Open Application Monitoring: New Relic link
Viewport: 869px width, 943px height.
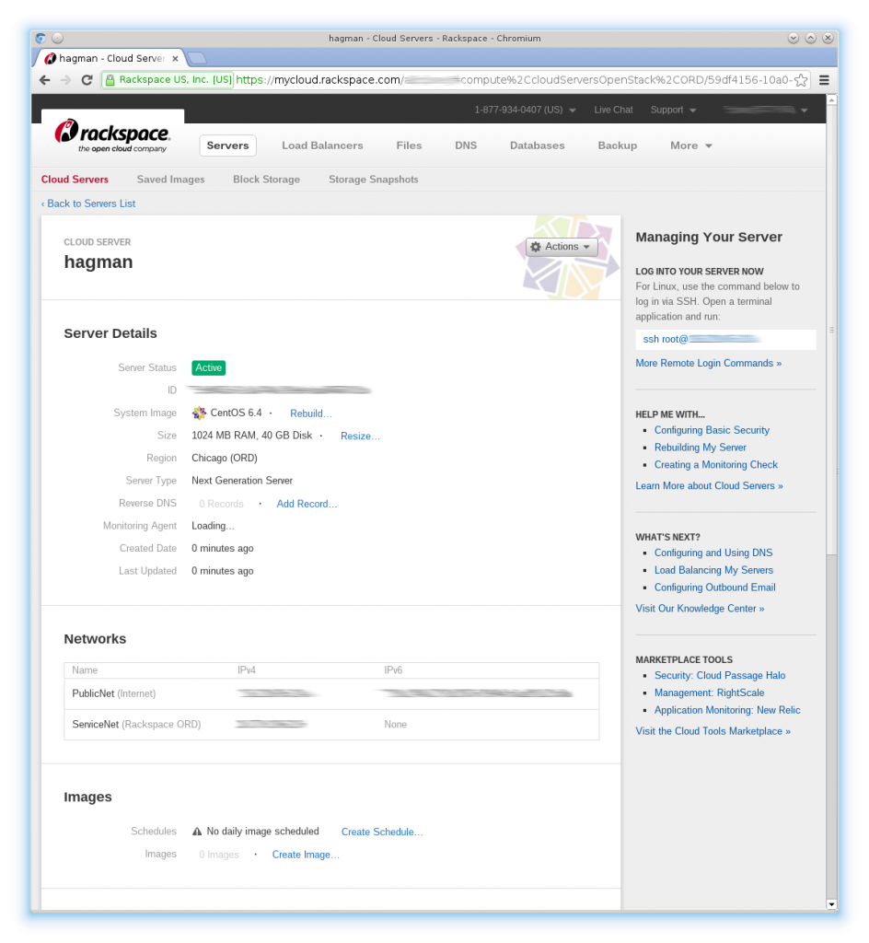point(727,710)
